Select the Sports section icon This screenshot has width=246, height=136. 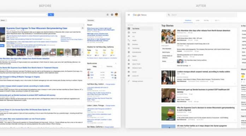[129, 56]
